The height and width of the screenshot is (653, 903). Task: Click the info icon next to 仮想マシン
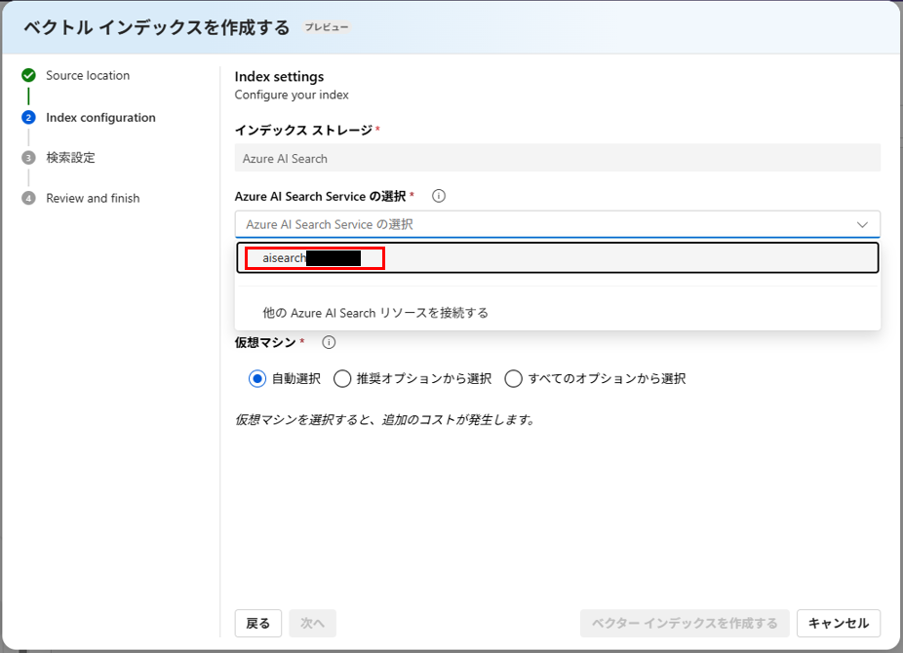tap(329, 342)
